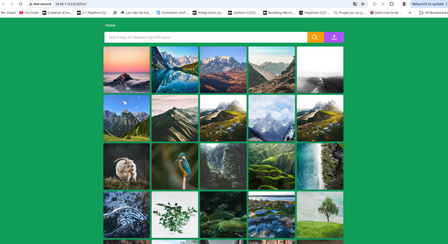
Task: Expand the hidden bookmarks overflow chevron
Action: (x=410, y=13)
